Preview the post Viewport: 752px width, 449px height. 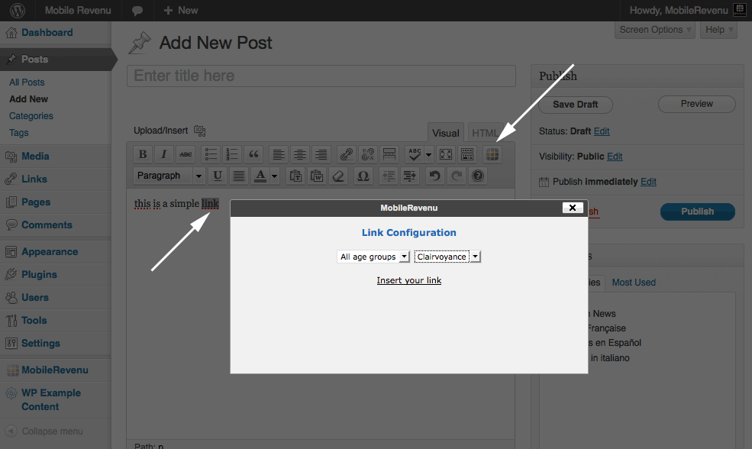697,104
